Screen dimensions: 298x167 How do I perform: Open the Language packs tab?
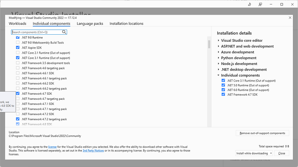click(x=90, y=23)
